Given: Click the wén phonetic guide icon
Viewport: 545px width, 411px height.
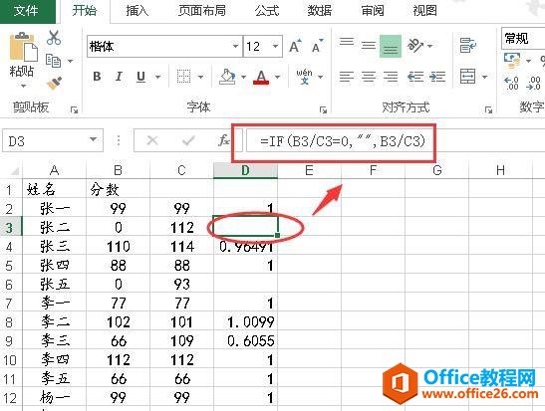Looking at the screenshot, I should pos(304,77).
